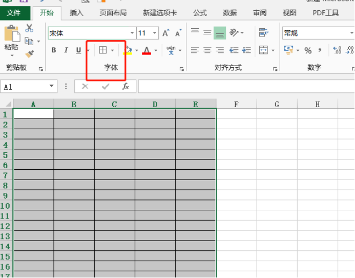The height and width of the screenshot is (278, 355).
Task: Open the 文件 File tab
Action: 15,13
